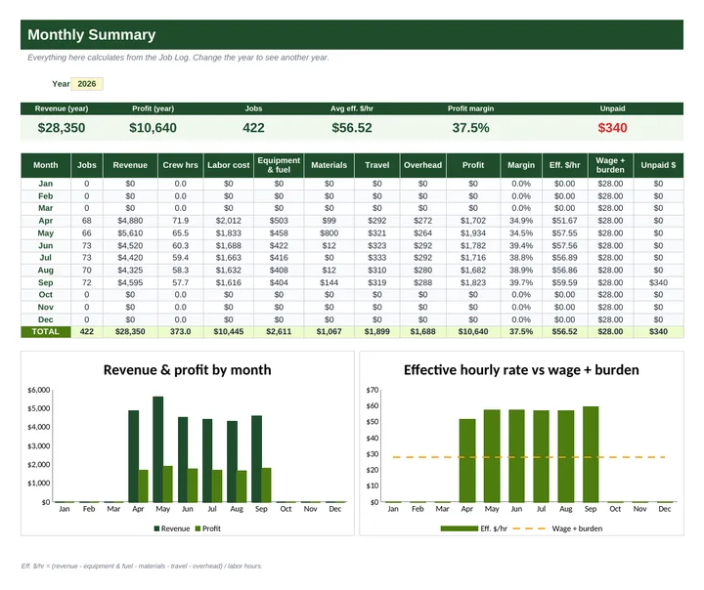Select total labor cost cell $10,445
Viewport: 704px width, 590px height.
click(x=229, y=331)
